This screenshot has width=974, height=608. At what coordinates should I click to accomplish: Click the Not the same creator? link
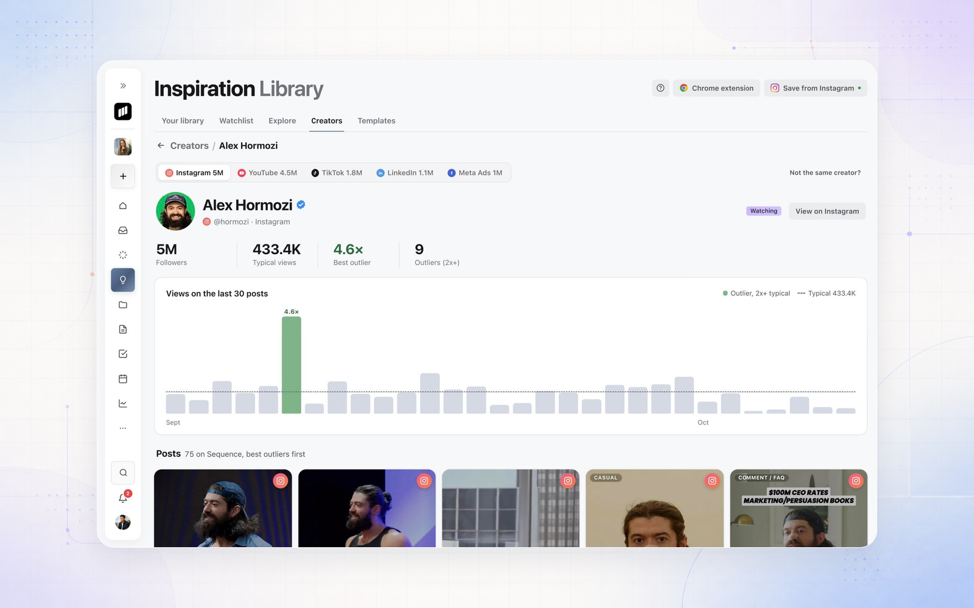coord(825,173)
